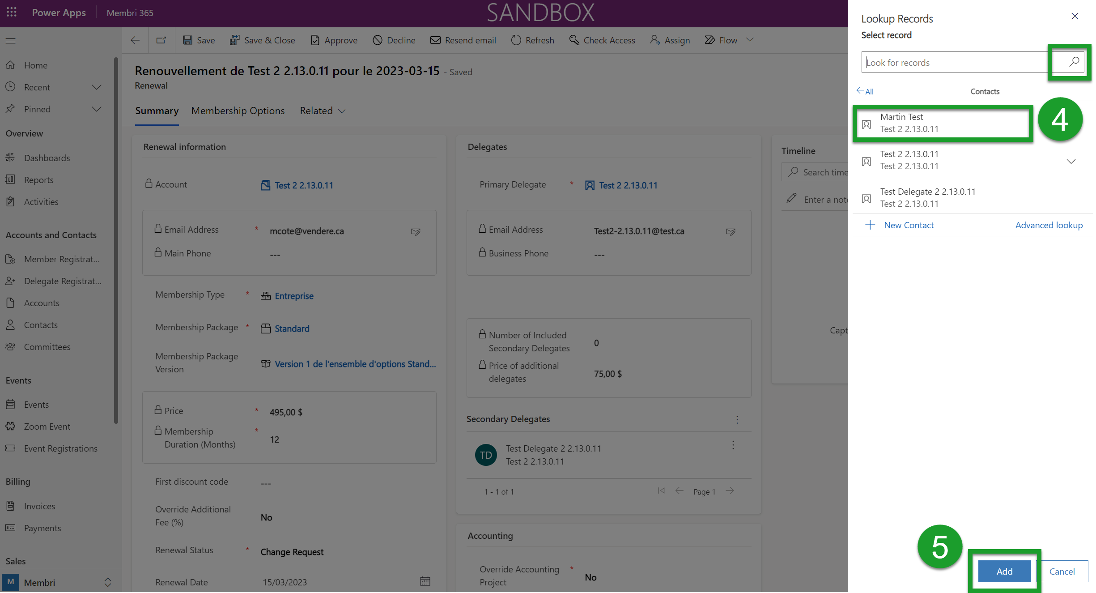
Task: Open the Related tab dropdown
Action: (x=323, y=111)
